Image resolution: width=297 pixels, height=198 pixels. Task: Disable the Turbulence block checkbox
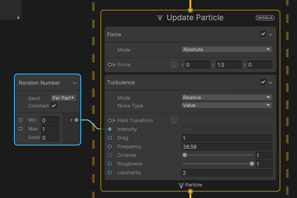(x=263, y=82)
